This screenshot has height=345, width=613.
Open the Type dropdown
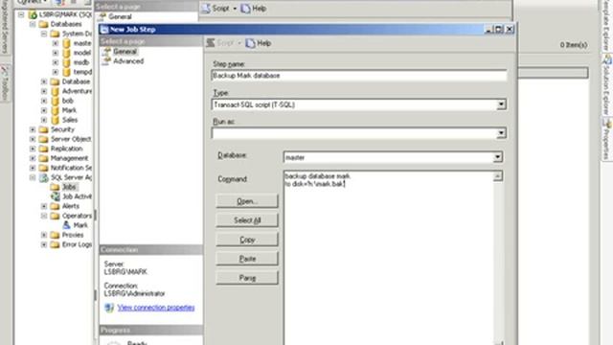pos(501,104)
